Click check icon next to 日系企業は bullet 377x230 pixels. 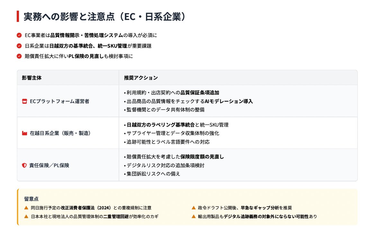coord(19,46)
